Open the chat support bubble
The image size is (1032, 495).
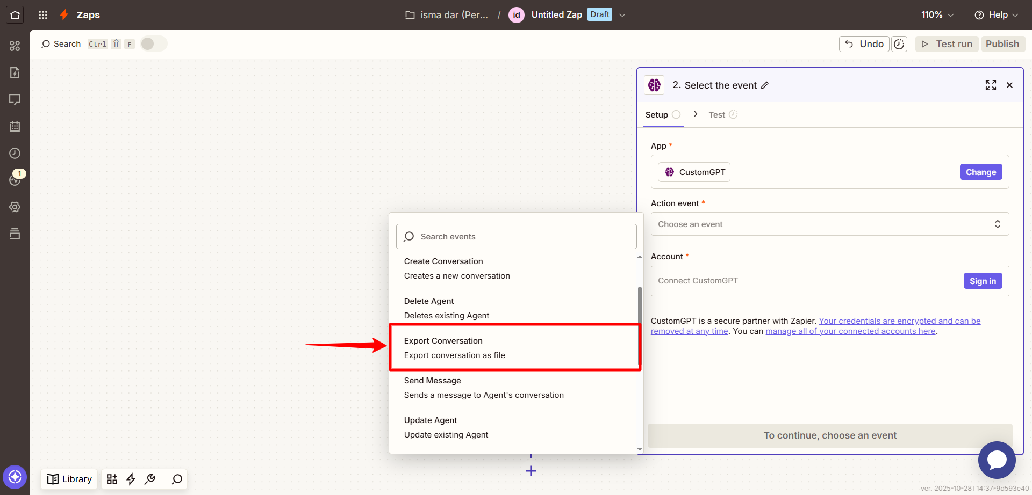coord(997,460)
